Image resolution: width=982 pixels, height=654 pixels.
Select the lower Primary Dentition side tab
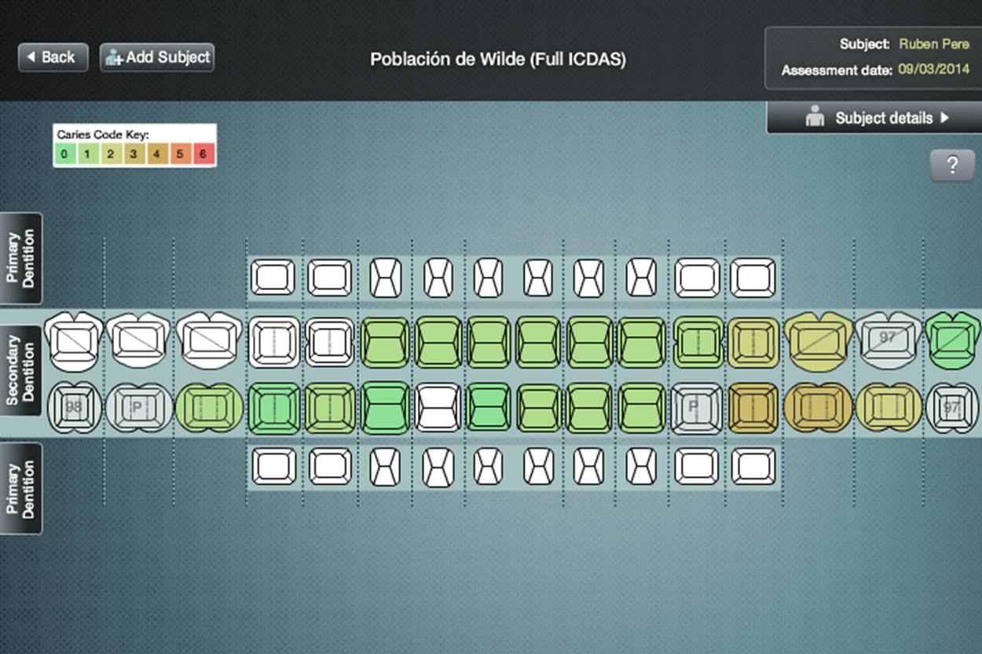[x=20, y=488]
